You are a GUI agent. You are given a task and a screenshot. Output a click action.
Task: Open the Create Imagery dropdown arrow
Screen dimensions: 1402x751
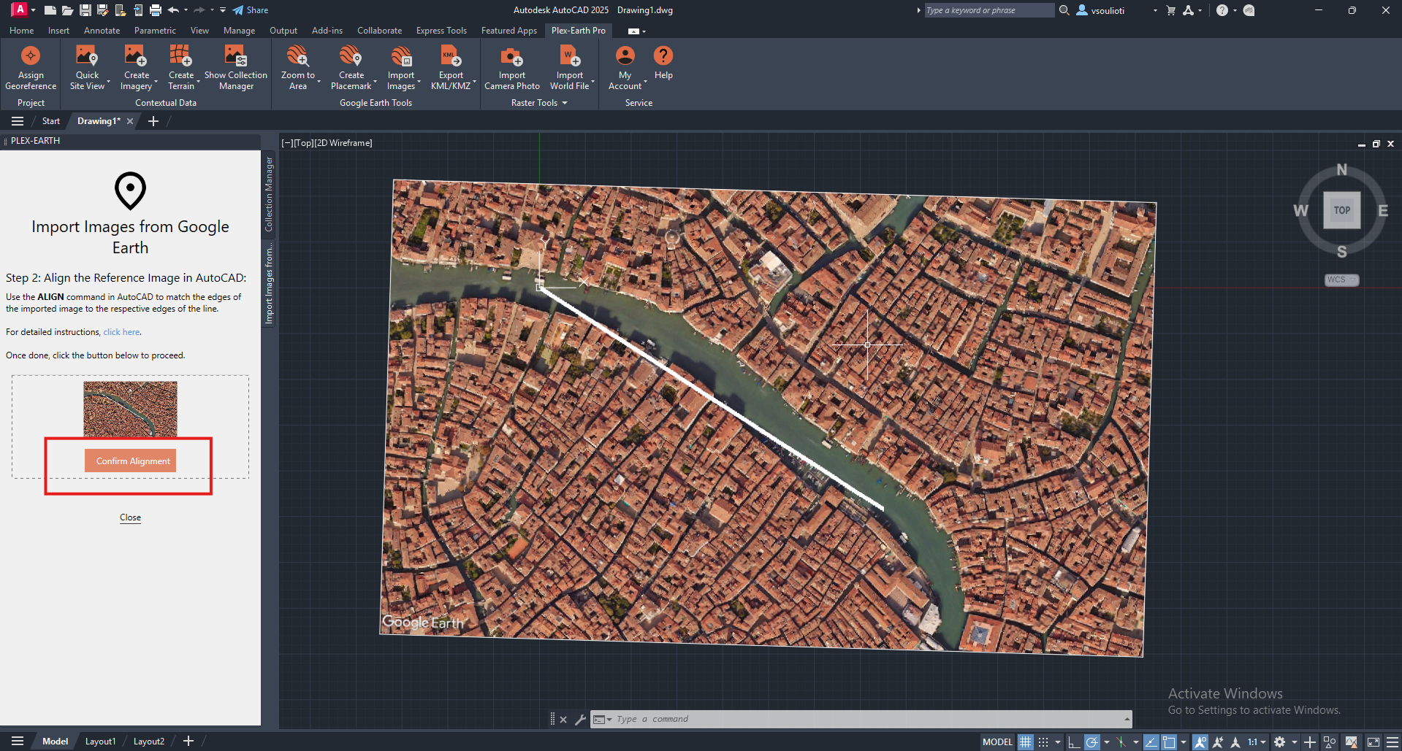pyautogui.click(x=157, y=82)
